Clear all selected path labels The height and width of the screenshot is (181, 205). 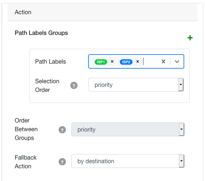(x=163, y=61)
